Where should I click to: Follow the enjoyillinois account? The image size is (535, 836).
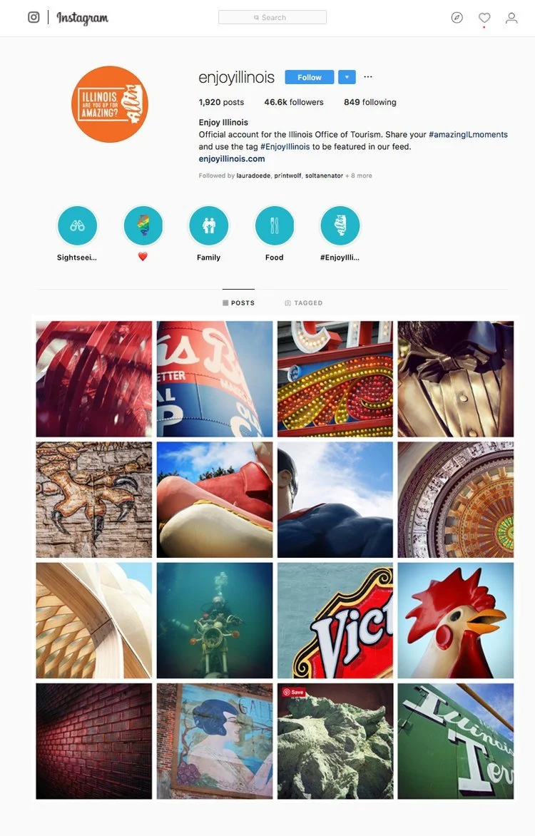pyautogui.click(x=310, y=77)
